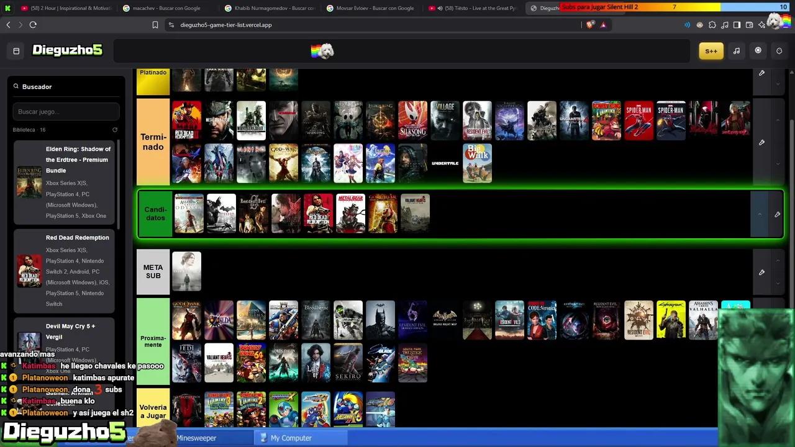Select Resident Evil Village cover in Terminado
Screen dimensions: 795x447
tap(445, 120)
